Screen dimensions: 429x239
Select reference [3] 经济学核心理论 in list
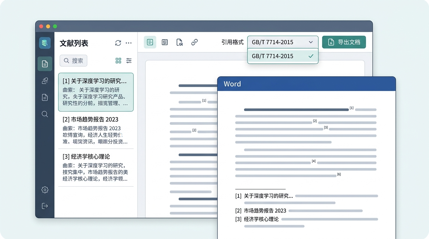coord(96,167)
